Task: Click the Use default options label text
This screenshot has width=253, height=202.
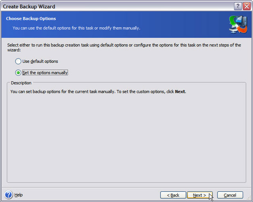Action: coord(40,61)
